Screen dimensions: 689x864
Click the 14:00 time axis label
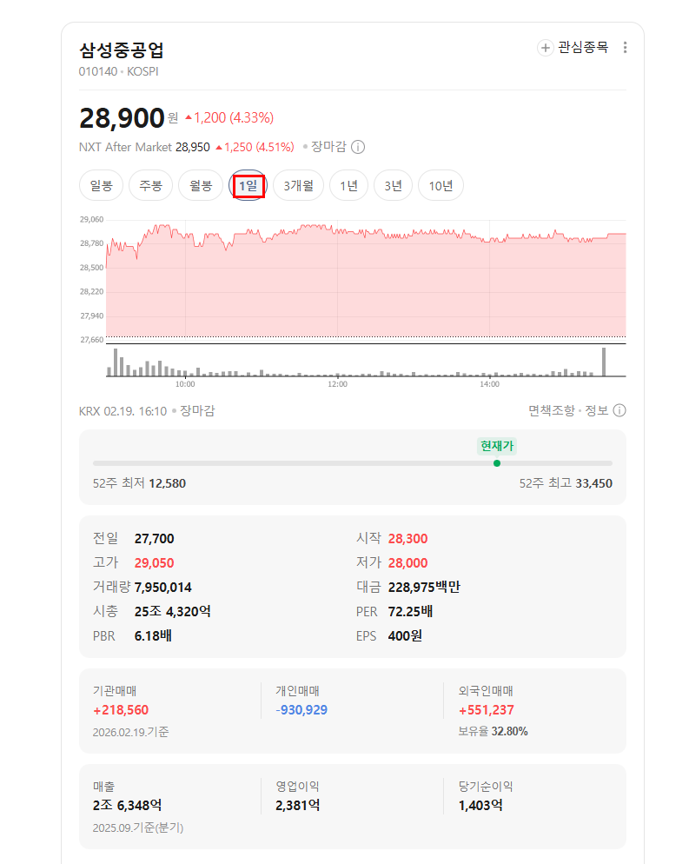tap(489, 384)
